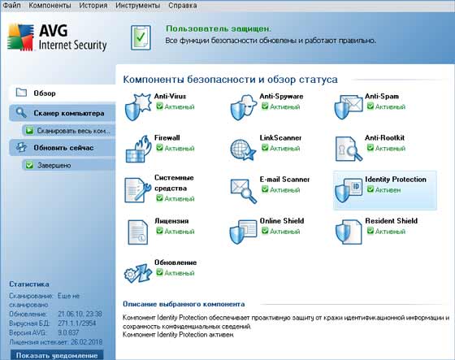Click the Вирусная БД value 271.1.1/2954

click(77, 323)
